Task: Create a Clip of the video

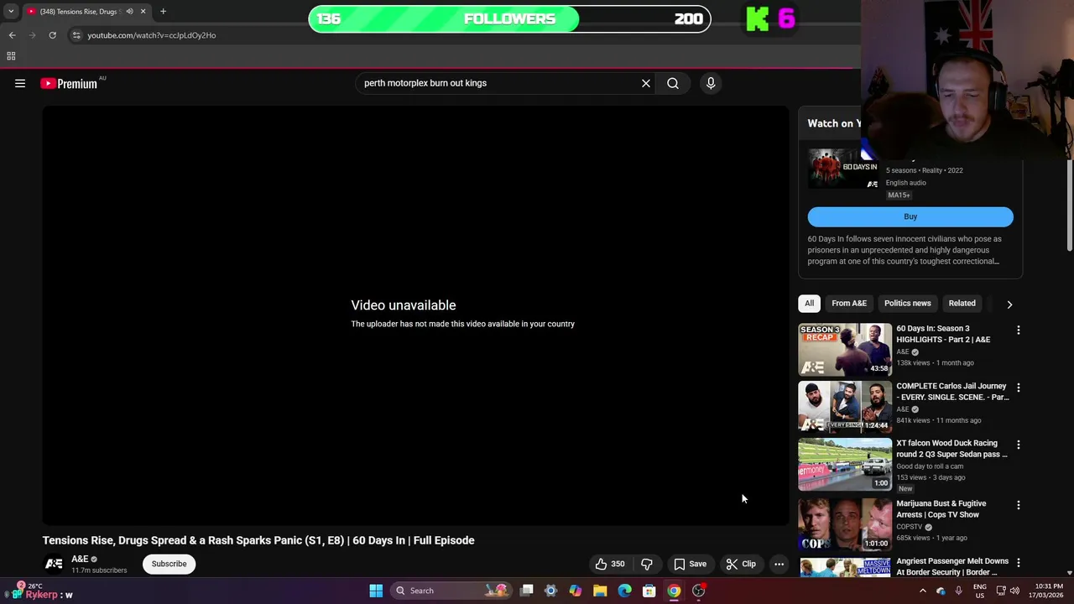Action: 741,564
